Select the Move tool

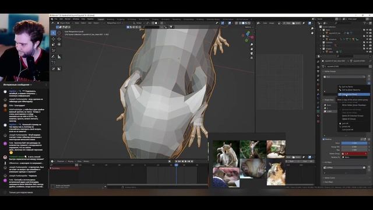[53, 39]
